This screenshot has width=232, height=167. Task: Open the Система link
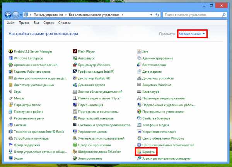tap(20, 125)
